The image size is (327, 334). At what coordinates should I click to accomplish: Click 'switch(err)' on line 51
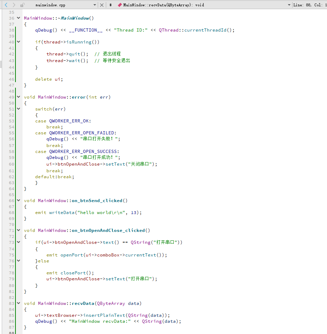pos(50,109)
